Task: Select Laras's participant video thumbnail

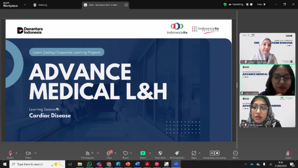Action: pyautogui.click(x=267, y=48)
